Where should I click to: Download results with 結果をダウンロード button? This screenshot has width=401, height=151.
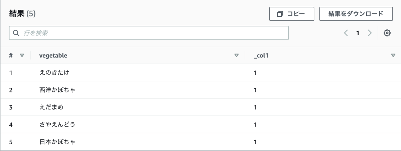(356, 14)
